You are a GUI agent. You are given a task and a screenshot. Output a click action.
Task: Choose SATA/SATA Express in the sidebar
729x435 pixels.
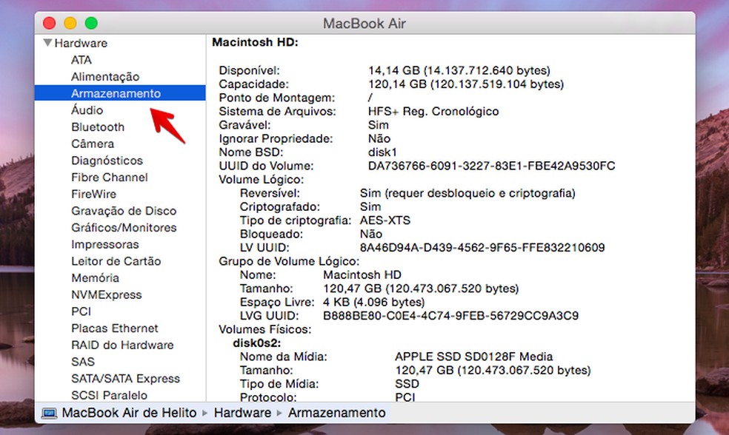tap(125, 378)
